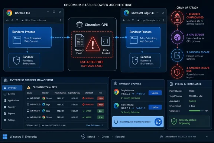Click the MISMATCH status in the WIN-10-1A2B row
Viewport: 214px width, 143px height.
click(88, 98)
